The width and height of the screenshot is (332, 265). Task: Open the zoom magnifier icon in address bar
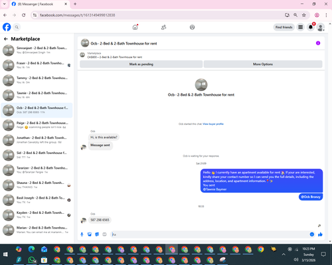(295, 15)
